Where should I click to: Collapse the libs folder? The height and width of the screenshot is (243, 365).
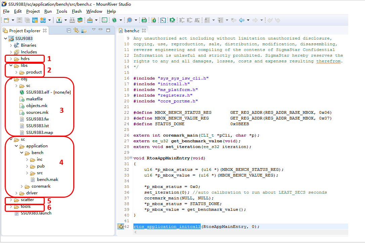tap(11, 65)
